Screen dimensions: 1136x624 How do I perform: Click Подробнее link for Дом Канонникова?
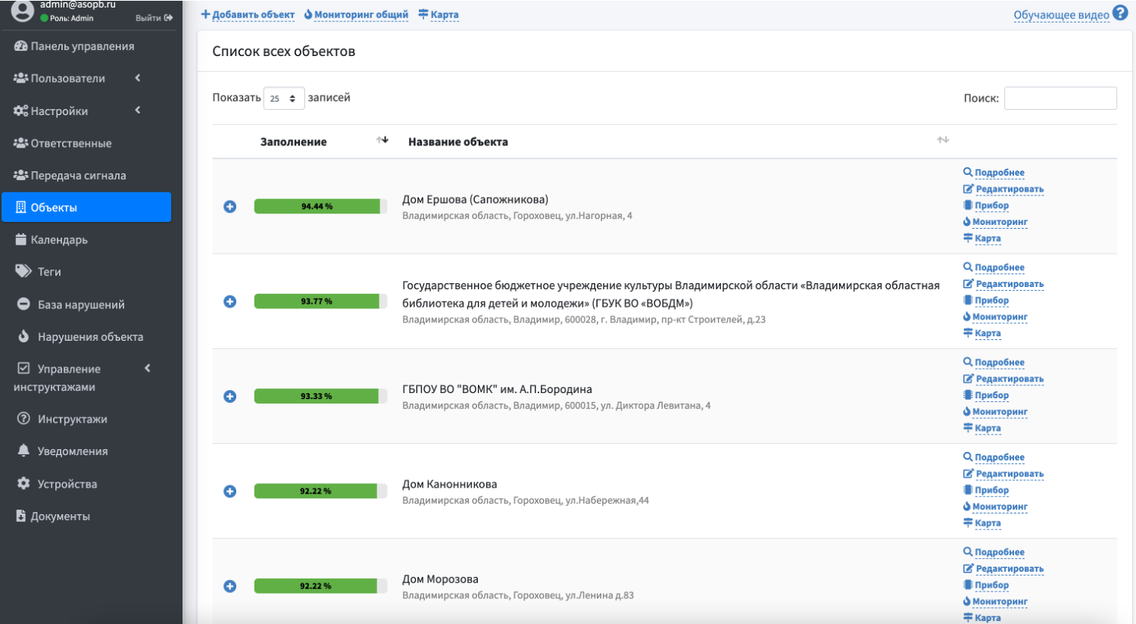pyautogui.click(x=1000, y=457)
